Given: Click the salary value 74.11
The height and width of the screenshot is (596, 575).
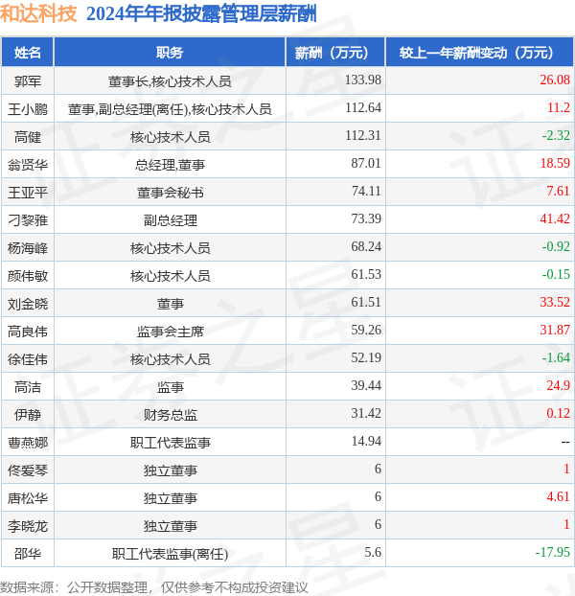Looking at the screenshot, I should point(366,191).
